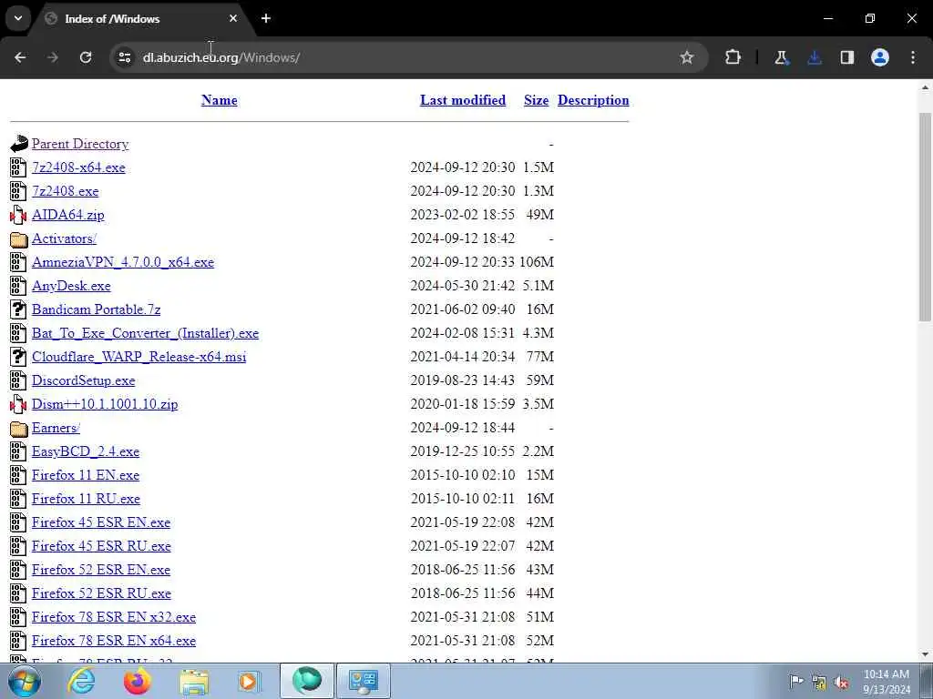Open the Windows Start orb
933x699 pixels.
pos(25,681)
